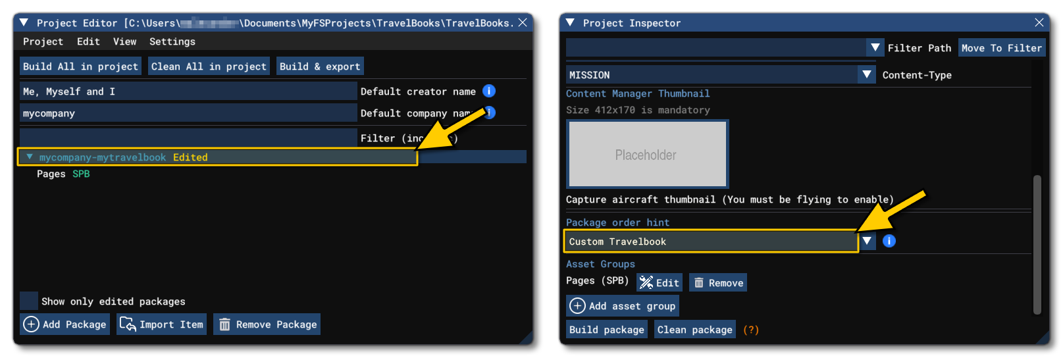1063x358 pixels.
Task: Click Clean All in project
Action: [x=209, y=66]
